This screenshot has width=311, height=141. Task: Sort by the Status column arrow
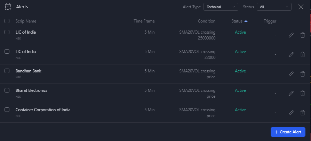(246, 21)
